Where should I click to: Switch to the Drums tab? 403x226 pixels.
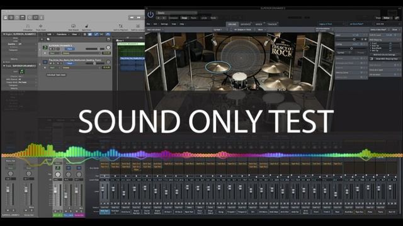(x=232, y=24)
